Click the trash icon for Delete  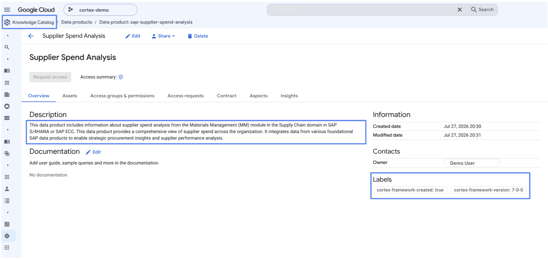tap(190, 36)
